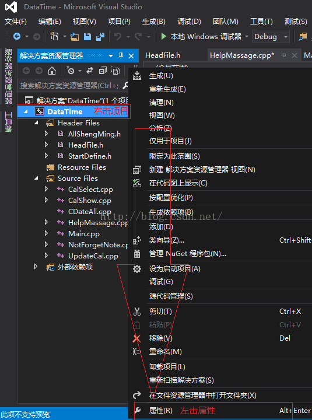Open the new project dropdown arrow
Image resolution: width=312 pixels, height=420 pixels.
(65, 36)
